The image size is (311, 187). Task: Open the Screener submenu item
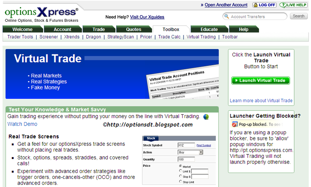[x=49, y=37]
